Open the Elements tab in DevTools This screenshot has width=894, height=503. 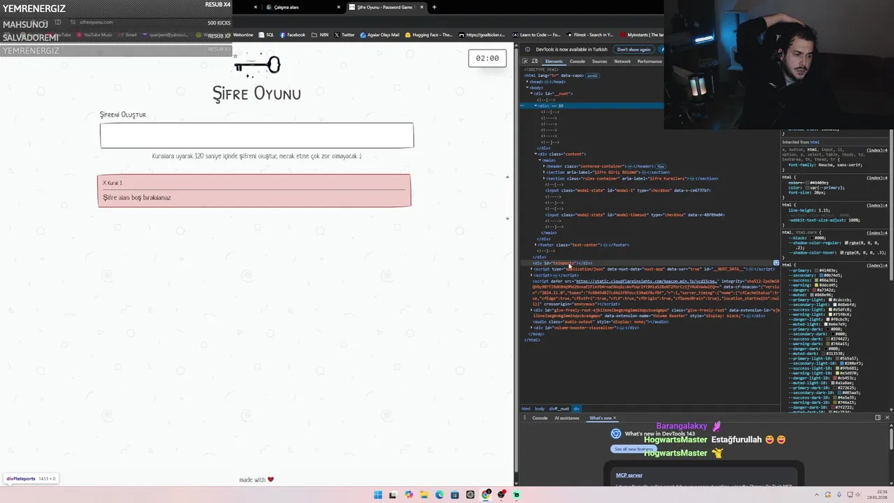[x=554, y=61]
